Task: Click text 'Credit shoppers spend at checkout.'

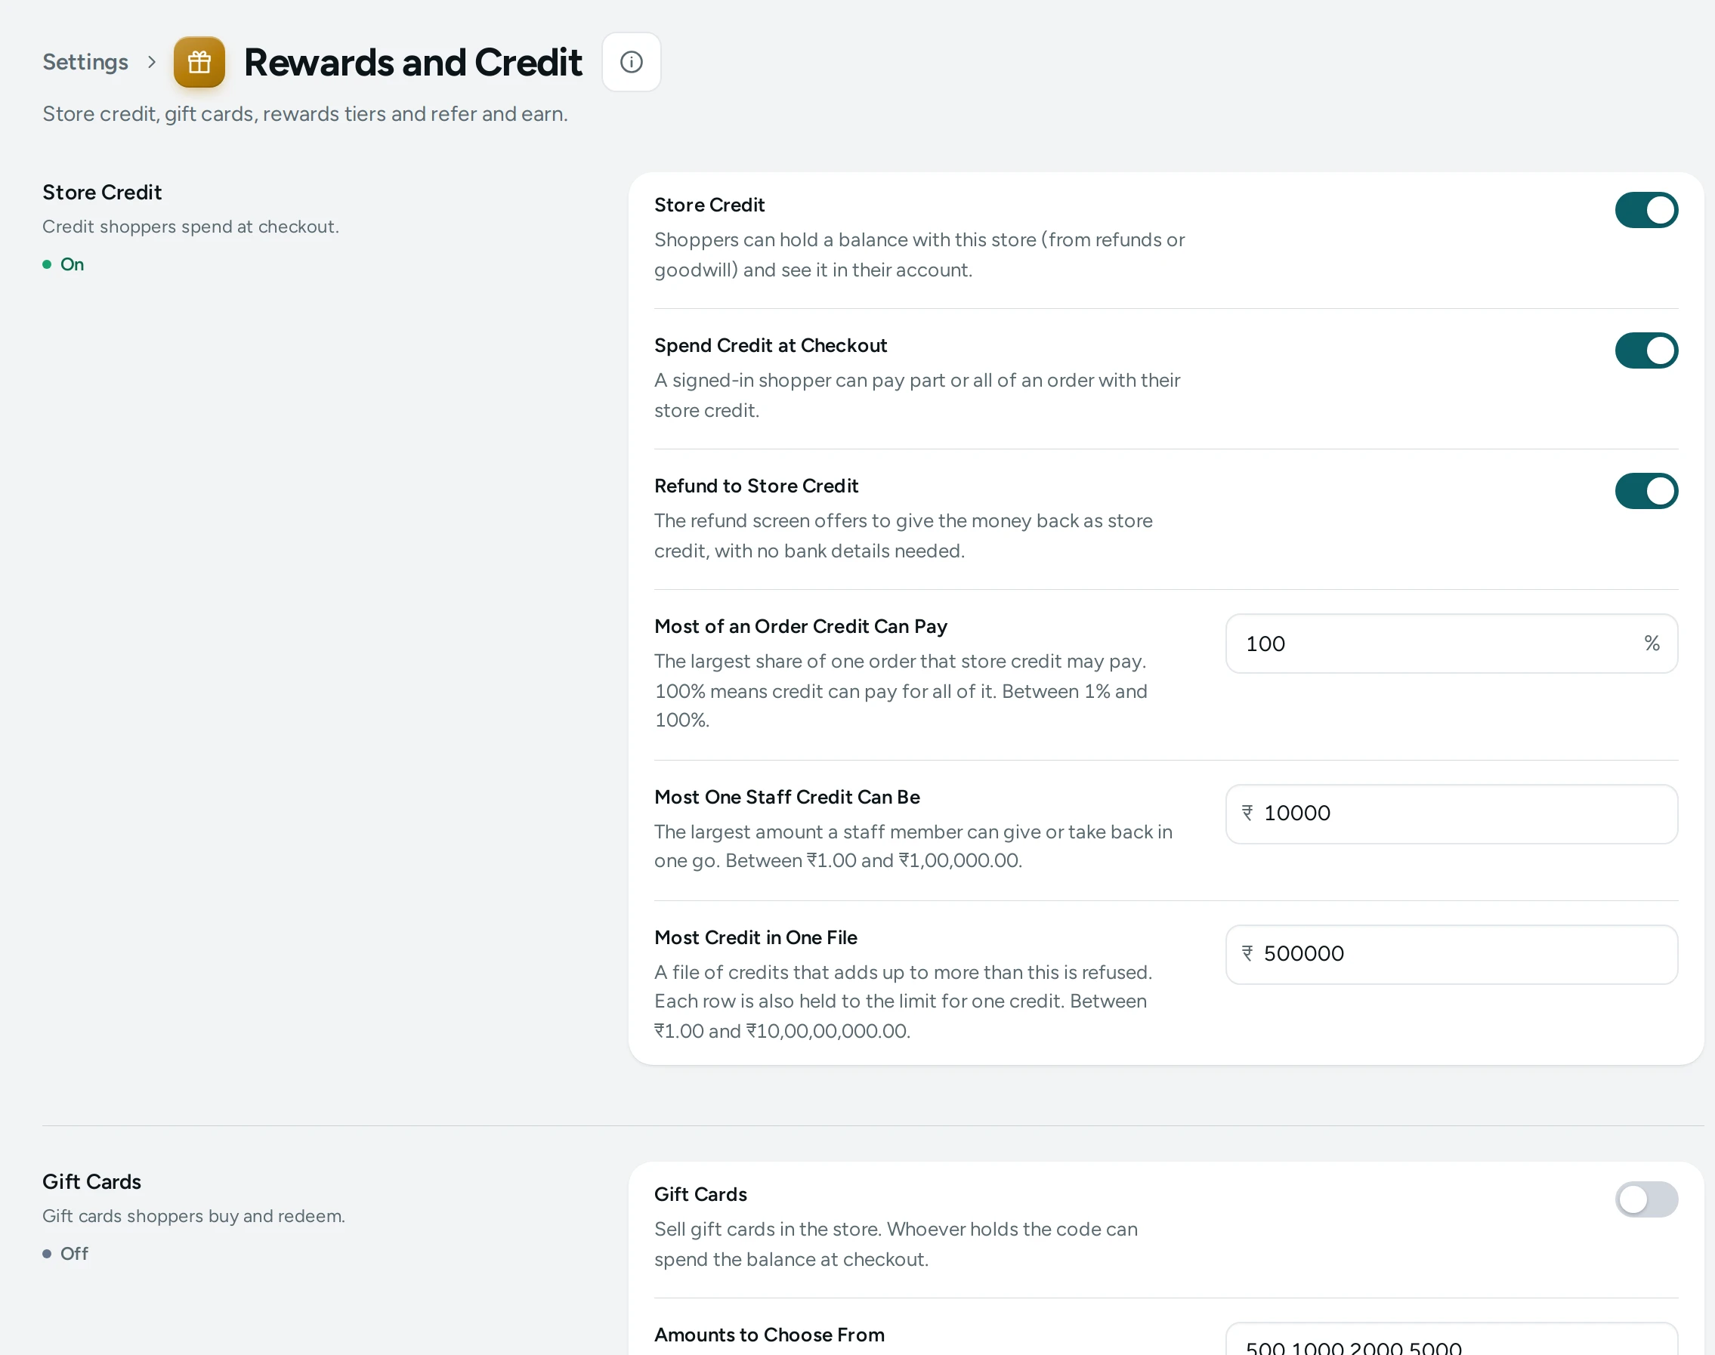Action: [190, 226]
